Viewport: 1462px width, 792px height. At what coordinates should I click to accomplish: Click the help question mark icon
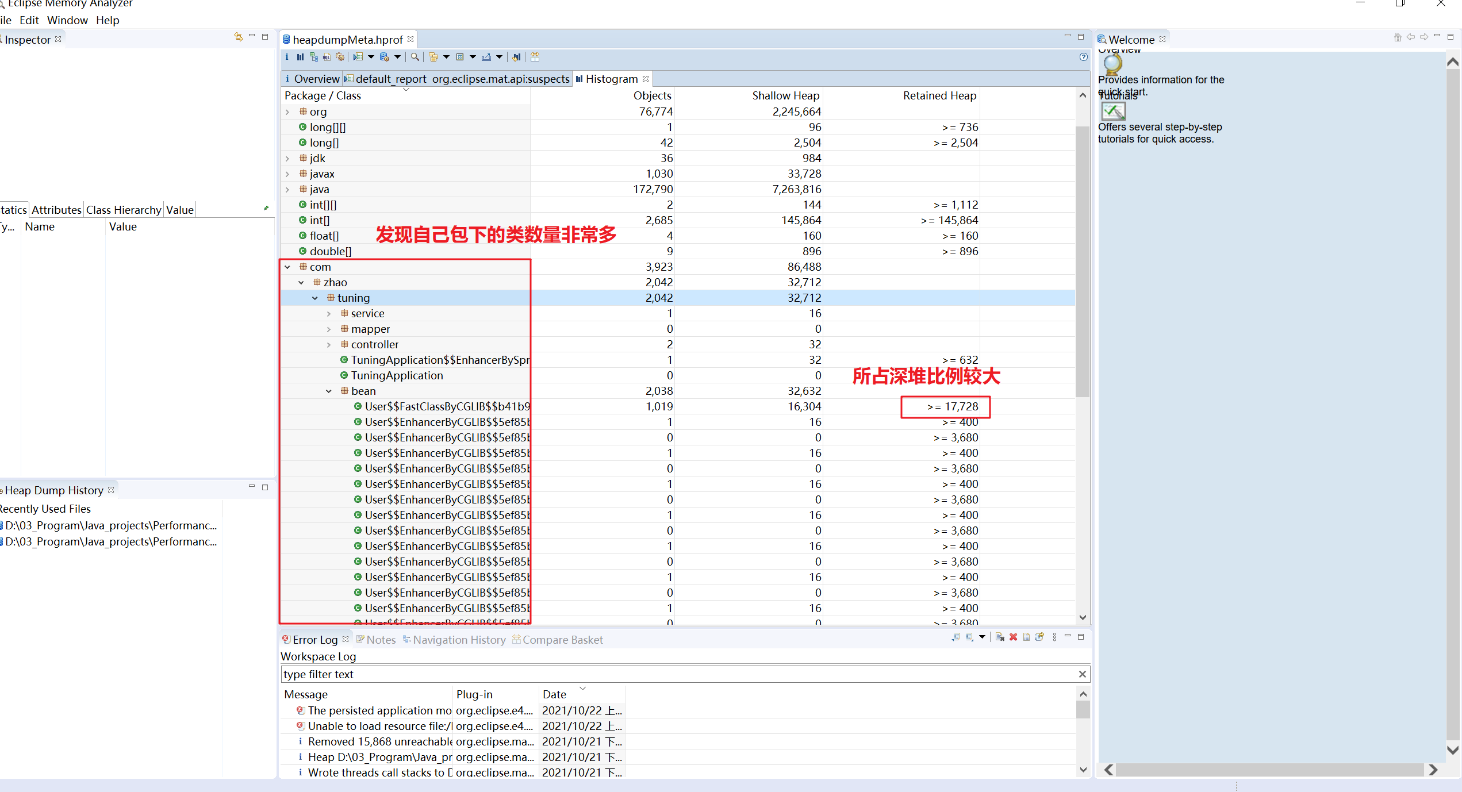[1083, 57]
